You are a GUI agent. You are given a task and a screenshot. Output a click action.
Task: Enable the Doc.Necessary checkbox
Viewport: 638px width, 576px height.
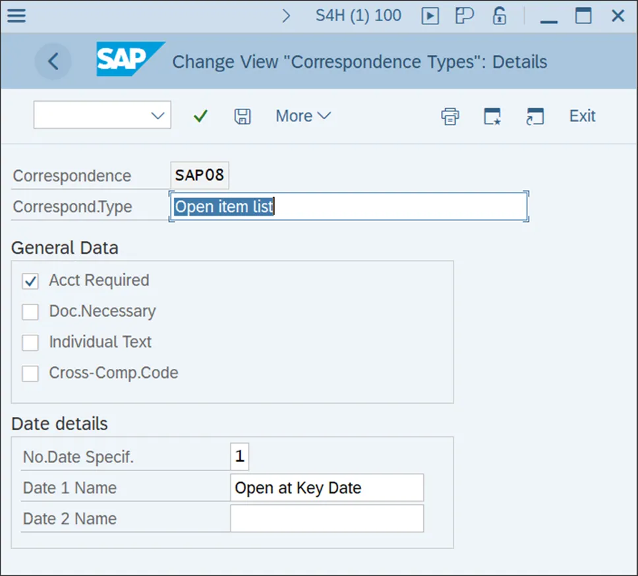pyautogui.click(x=30, y=312)
